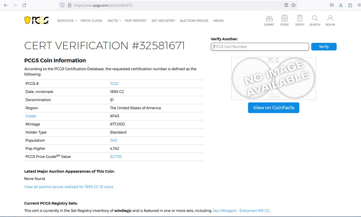
Task: Click View on CoinFacts button
Action: click(273, 108)
